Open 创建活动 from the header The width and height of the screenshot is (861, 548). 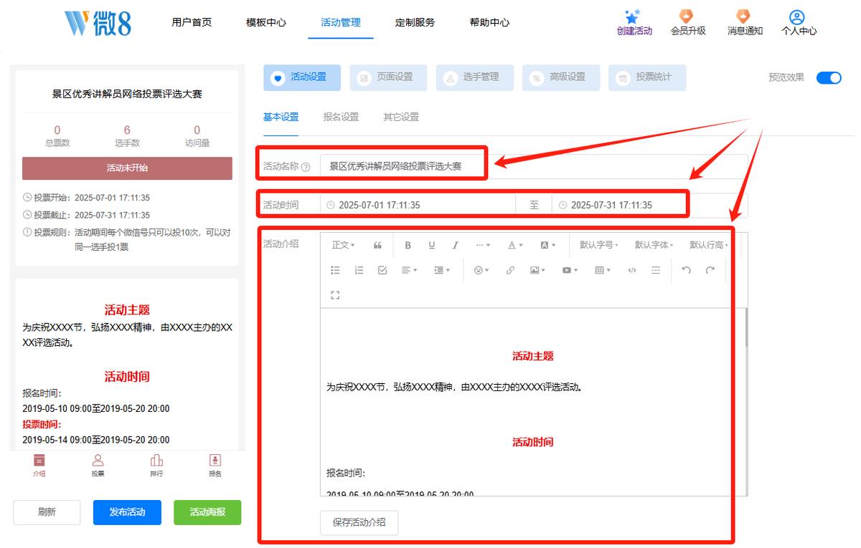click(x=634, y=23)
